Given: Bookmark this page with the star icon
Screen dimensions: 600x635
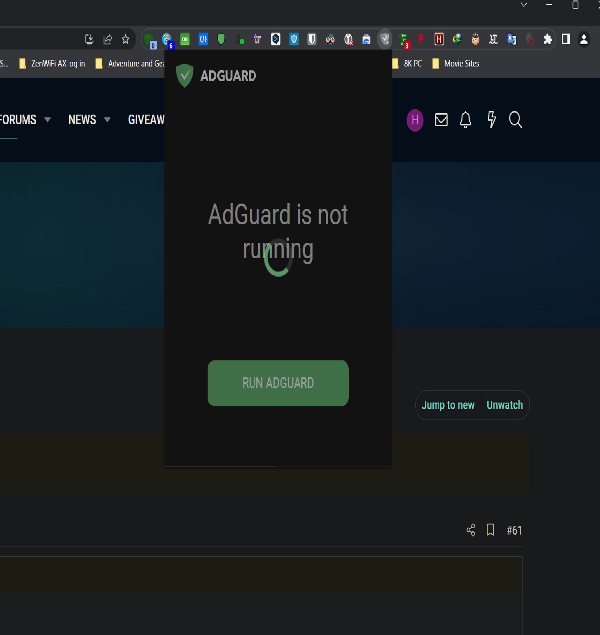Looking at the screenshot, I should click(x=126, y=39).
